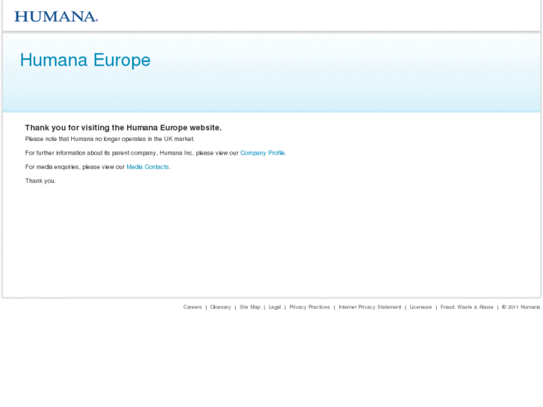Click the Humana logo in the header
The height and width of the screenshot is (407, 543).
(x=56, y=16)
